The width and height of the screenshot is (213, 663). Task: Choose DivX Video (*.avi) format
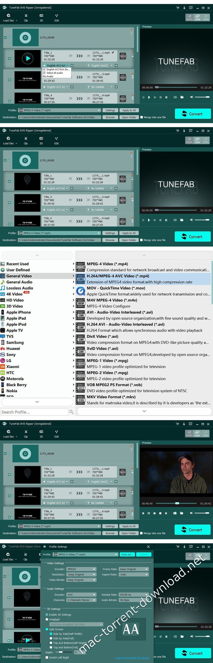(x=143, y=339)
